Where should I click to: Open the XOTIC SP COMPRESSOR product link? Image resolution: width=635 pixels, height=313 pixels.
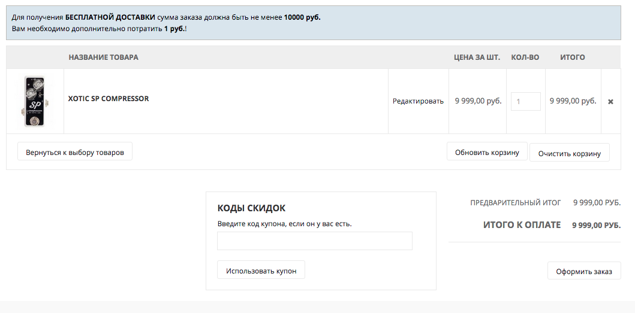pyautogui.click(x=109, y=99)
